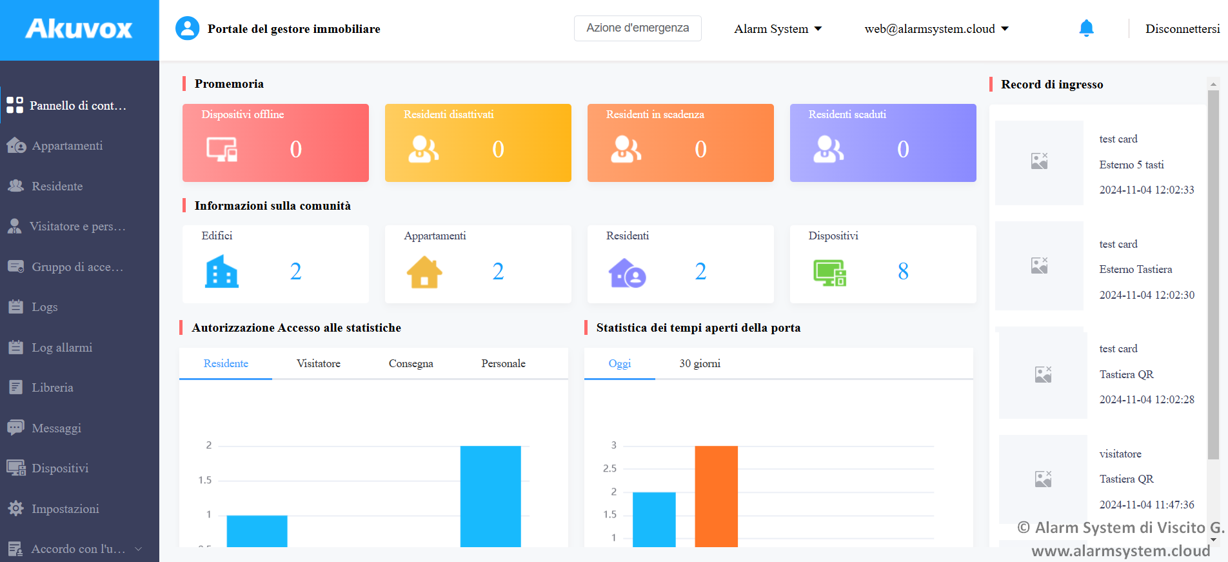Click the Edifici count 2
This screenshot has height=562, width=1228.
295,271
